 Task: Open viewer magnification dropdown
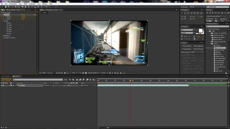pos(46,73)
